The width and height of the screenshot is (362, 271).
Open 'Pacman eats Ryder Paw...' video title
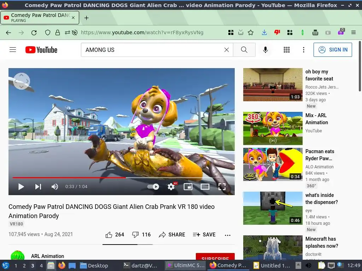click(x=320, y=155)
